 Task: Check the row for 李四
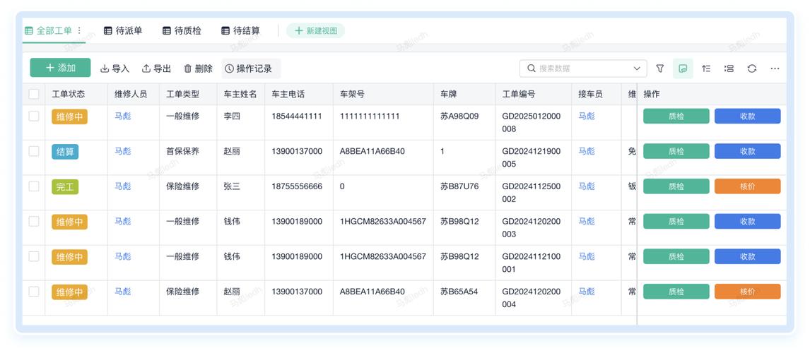coord(34,116)
